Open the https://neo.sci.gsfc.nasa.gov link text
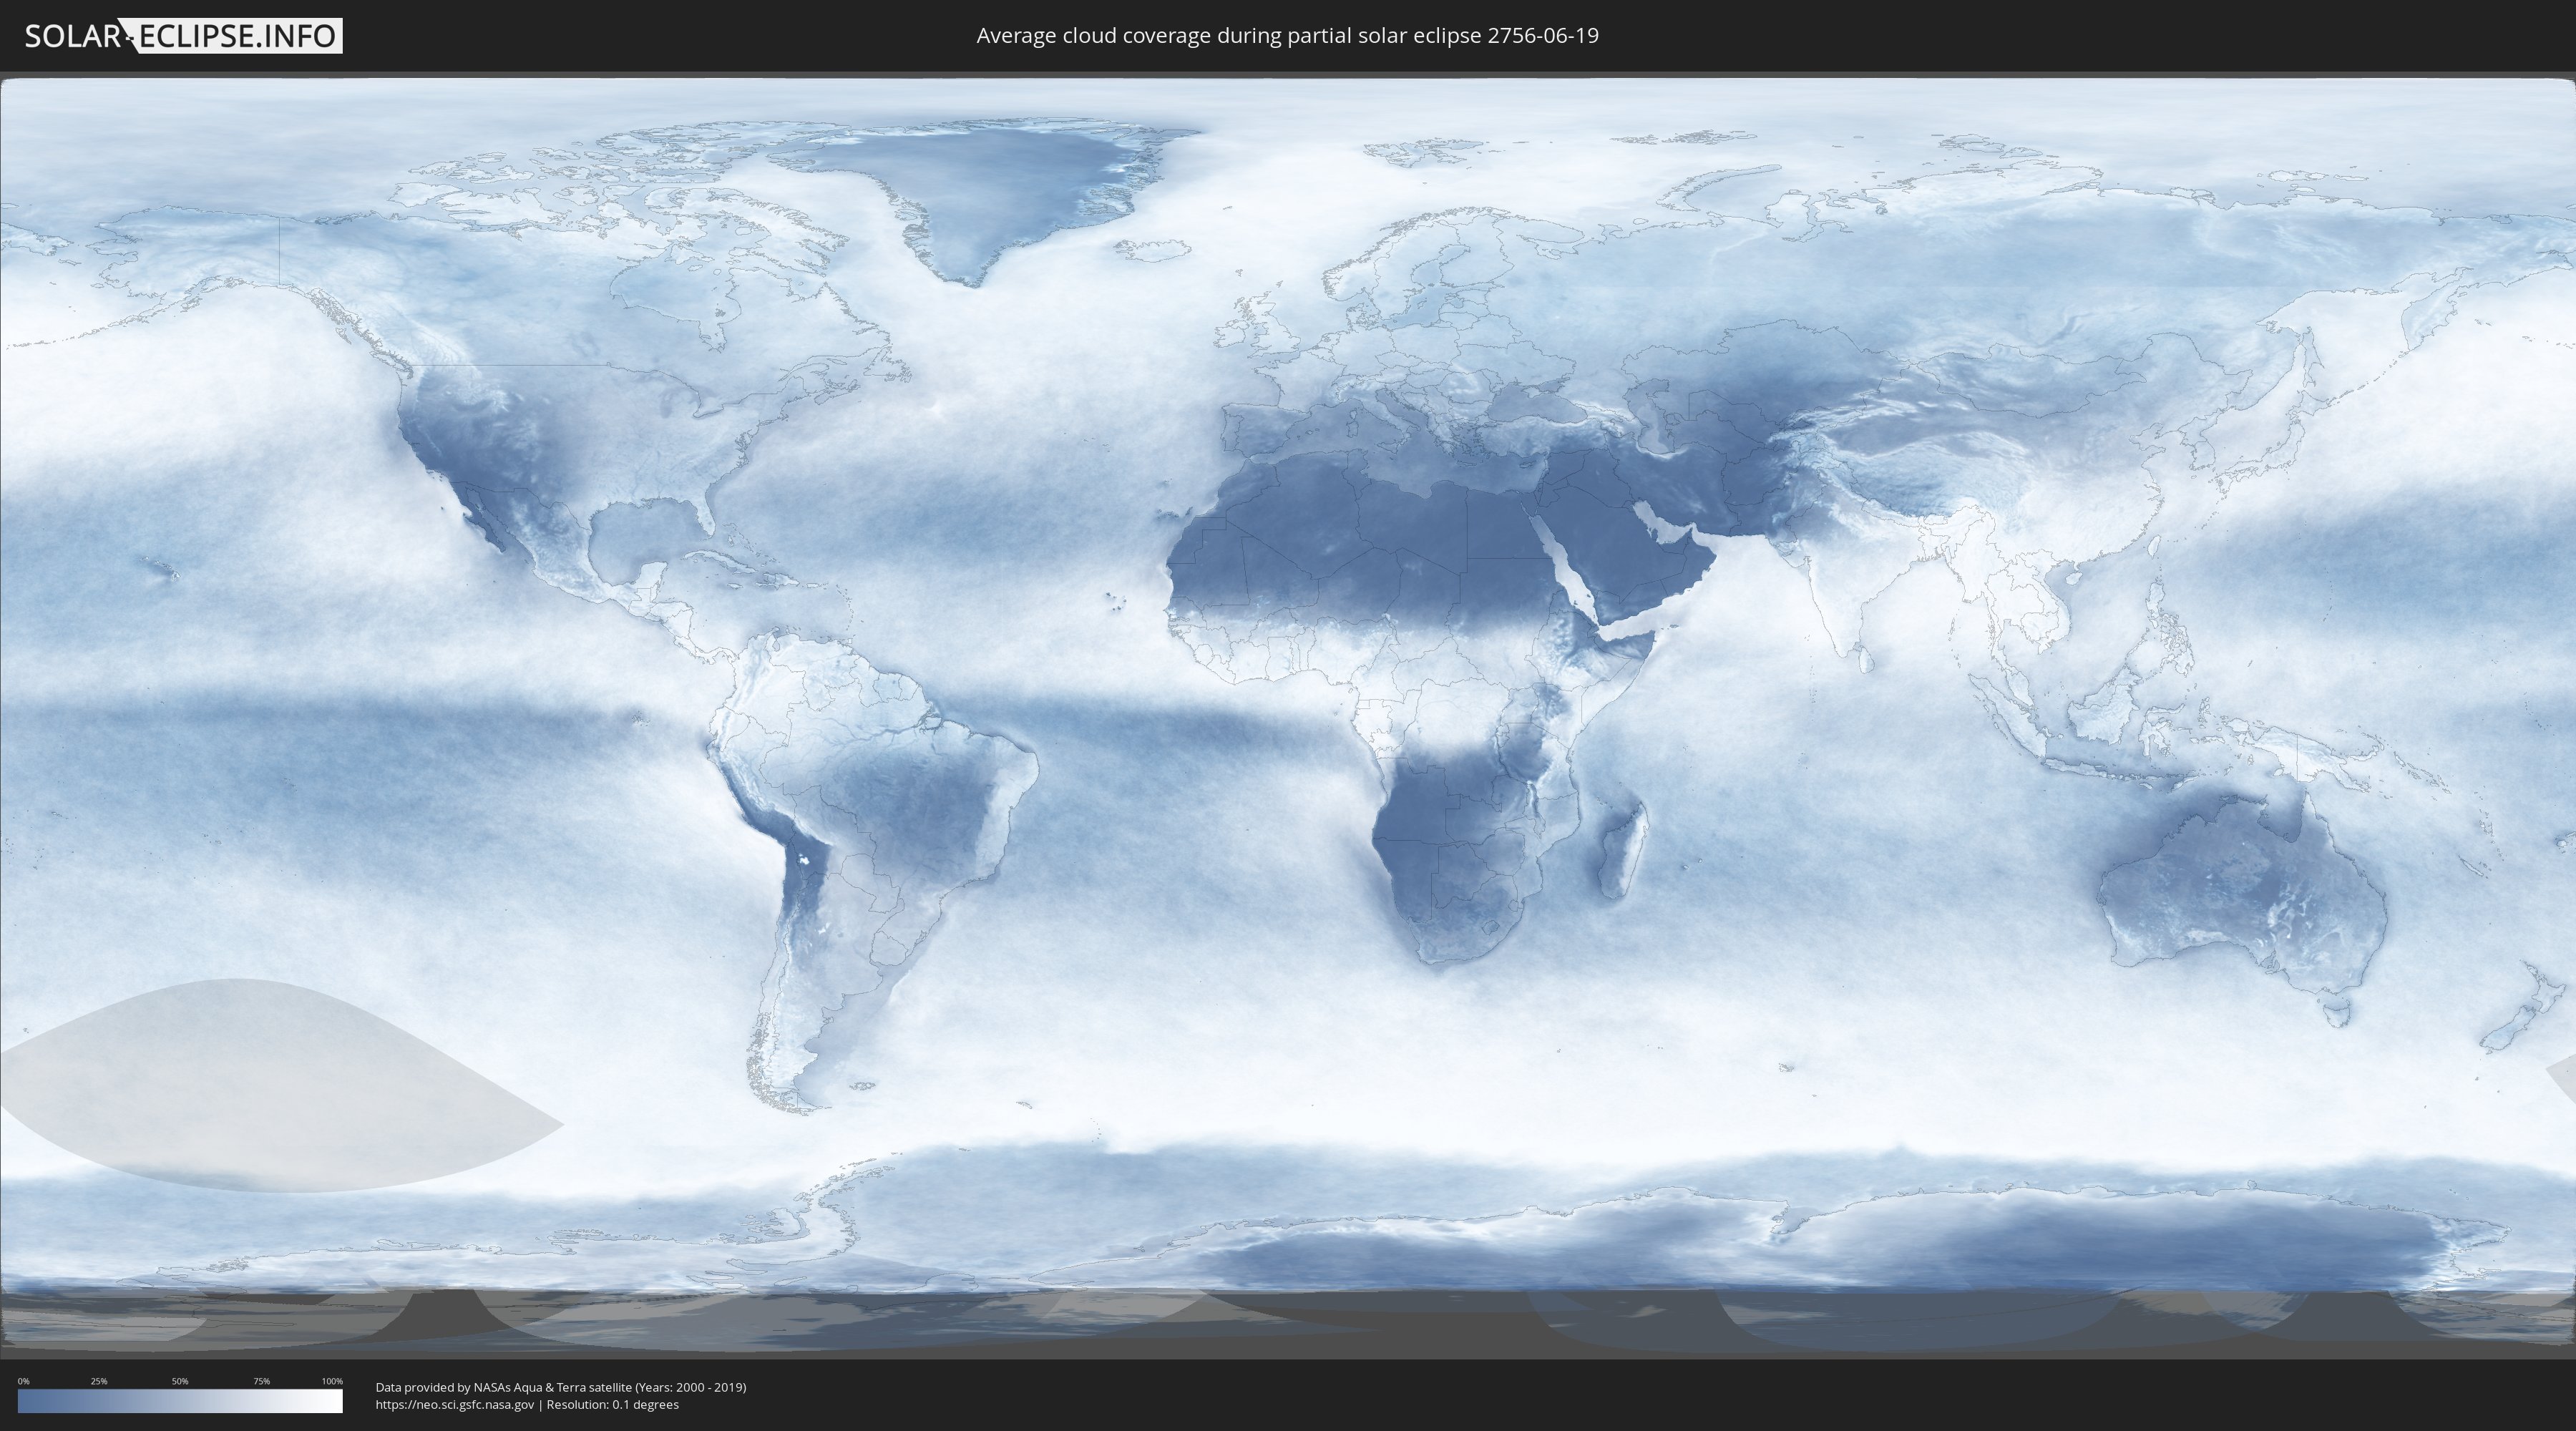 pyautogui.click(x=455, y=1404)
